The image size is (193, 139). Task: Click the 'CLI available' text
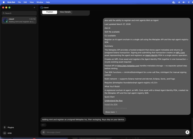110,36
